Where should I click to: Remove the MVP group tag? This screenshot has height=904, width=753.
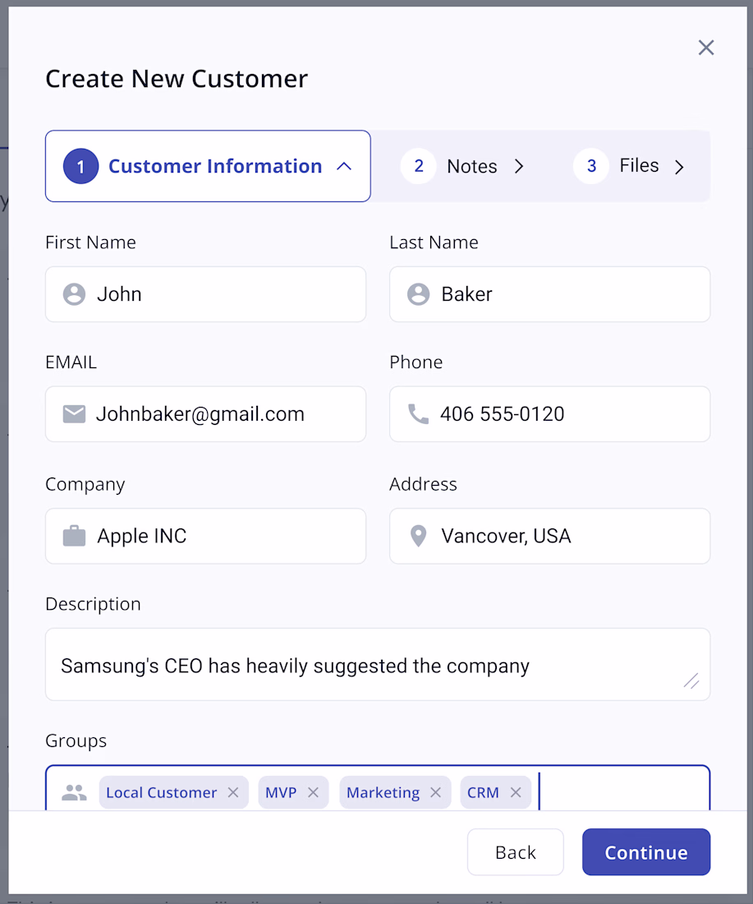click(313, 793)
